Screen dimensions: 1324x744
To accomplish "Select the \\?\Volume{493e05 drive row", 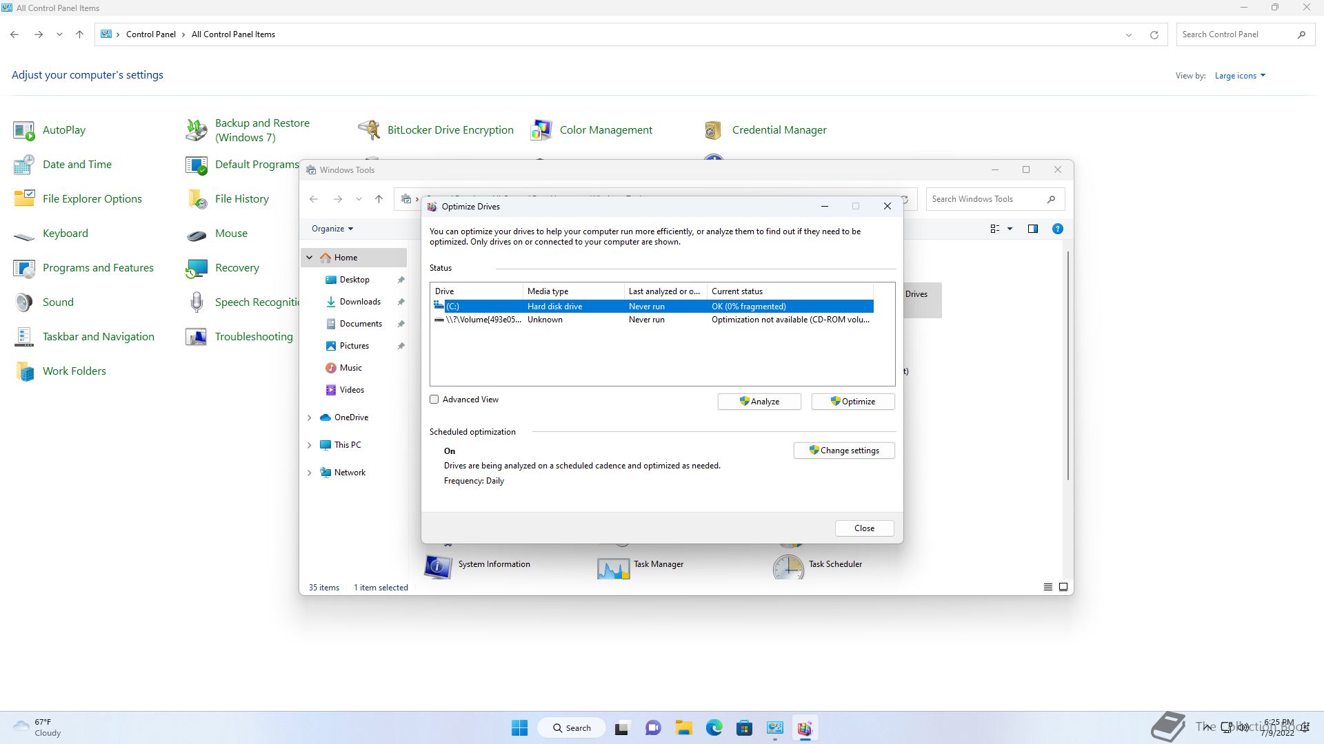I will (652, 320).
